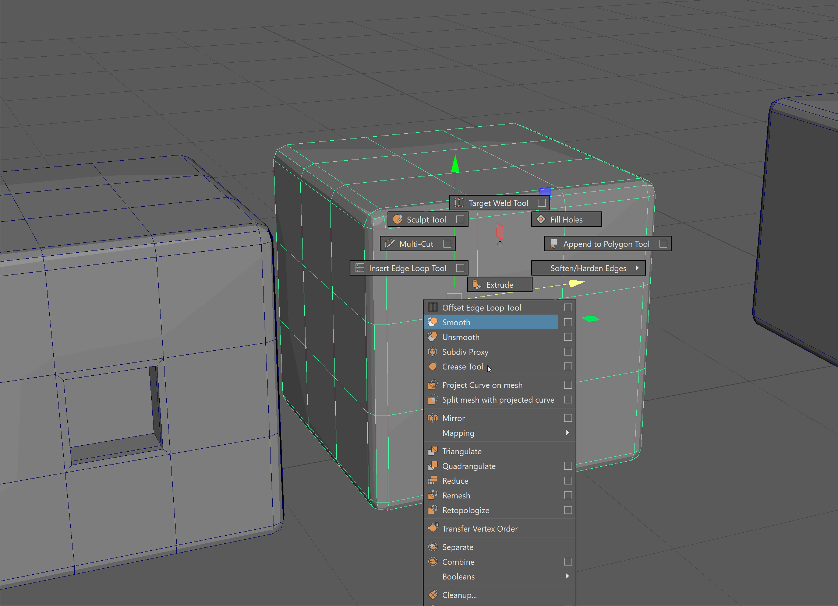838x606 pixels.
Task: Activate the Multi-Cut knife icon
Action: (x=389, y=244)
